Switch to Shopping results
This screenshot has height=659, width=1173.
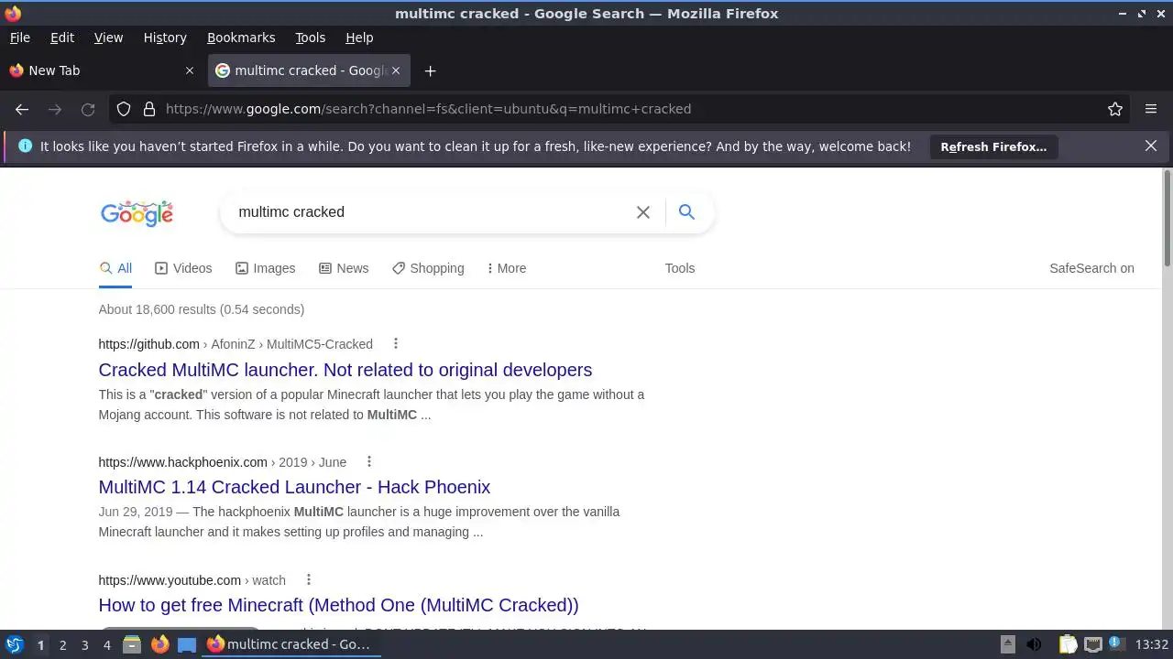point(428,268)
